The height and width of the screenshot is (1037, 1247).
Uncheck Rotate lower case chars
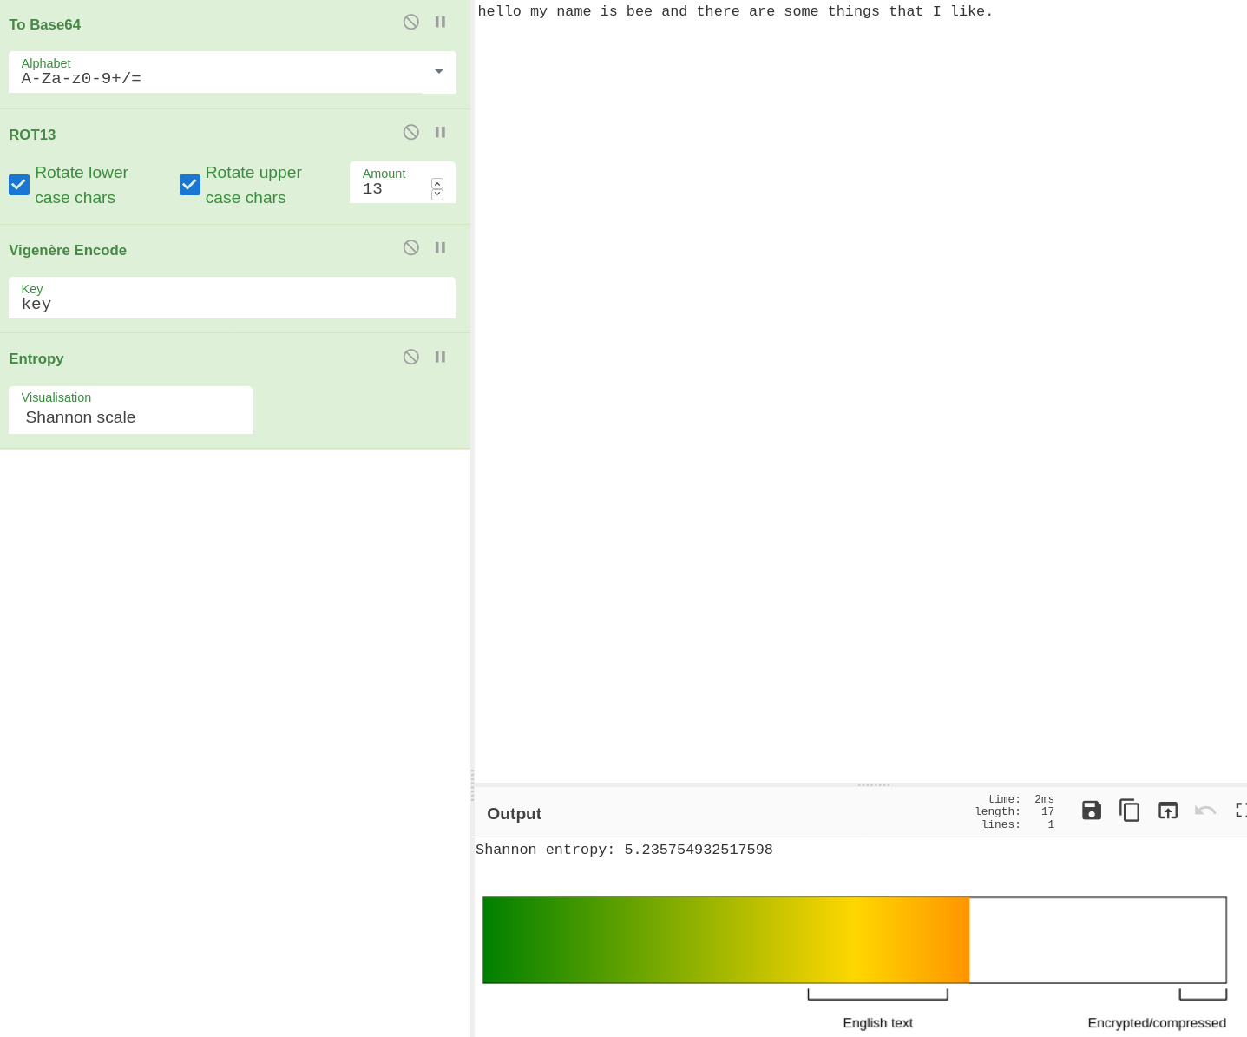click(x=19, y=185)
